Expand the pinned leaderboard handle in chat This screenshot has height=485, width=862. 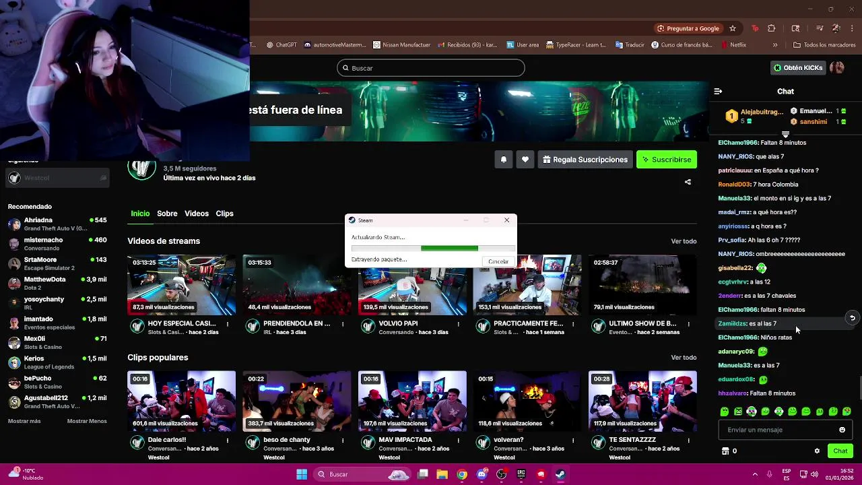785,134
